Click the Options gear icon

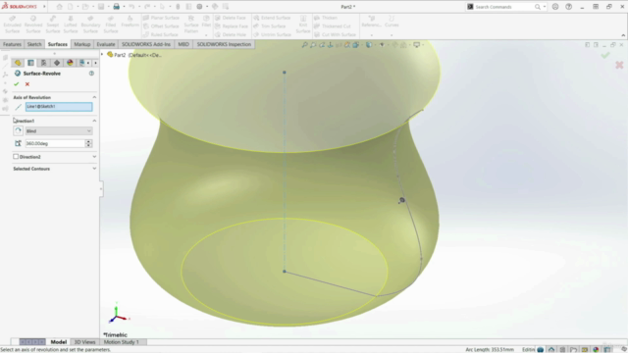tap(199, 7)
